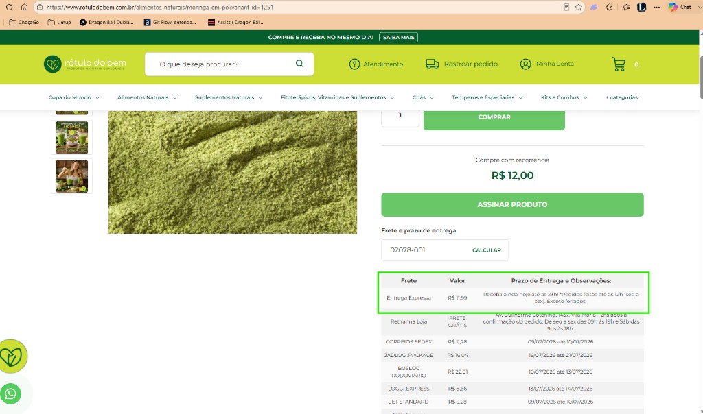Expand the Suplementos Naturais menu
The image size is (703, 414).
(x=229, y=97)
